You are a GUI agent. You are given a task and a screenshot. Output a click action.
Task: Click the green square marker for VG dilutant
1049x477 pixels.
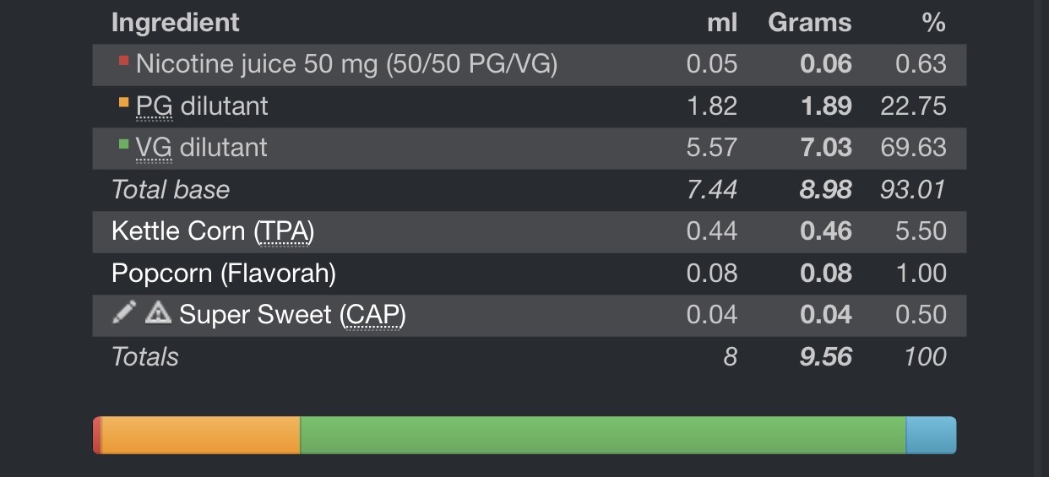click(x=124, y=144)
